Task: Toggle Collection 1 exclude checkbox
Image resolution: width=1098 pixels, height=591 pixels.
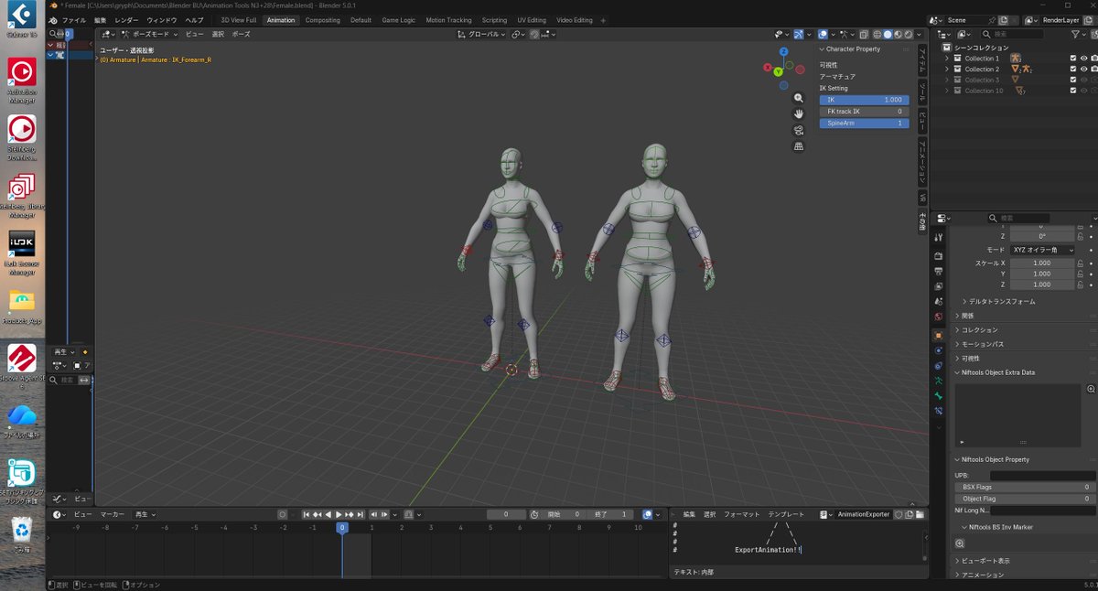Action: (1073, 58)
